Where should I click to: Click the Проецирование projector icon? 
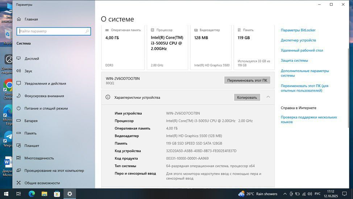(19, 170)
